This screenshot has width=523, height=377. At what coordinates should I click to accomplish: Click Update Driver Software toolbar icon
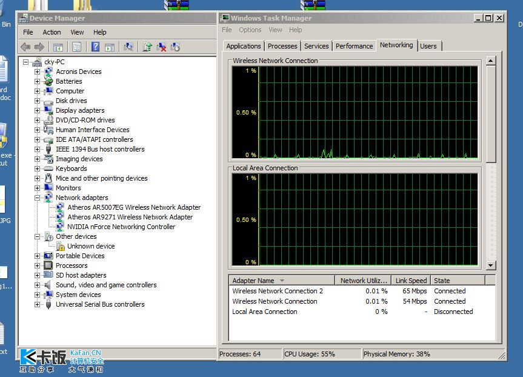pos(147,47)
